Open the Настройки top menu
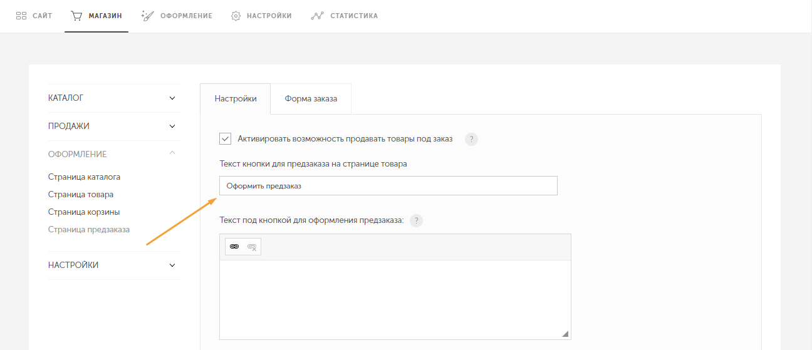 pos(261,16)
